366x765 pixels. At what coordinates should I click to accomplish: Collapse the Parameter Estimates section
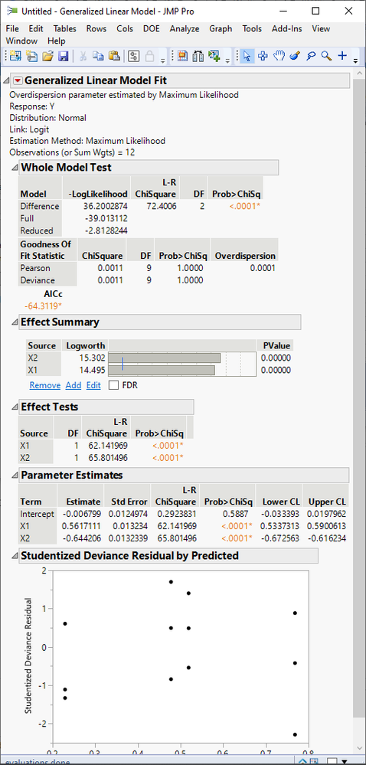tap(14, 476)
